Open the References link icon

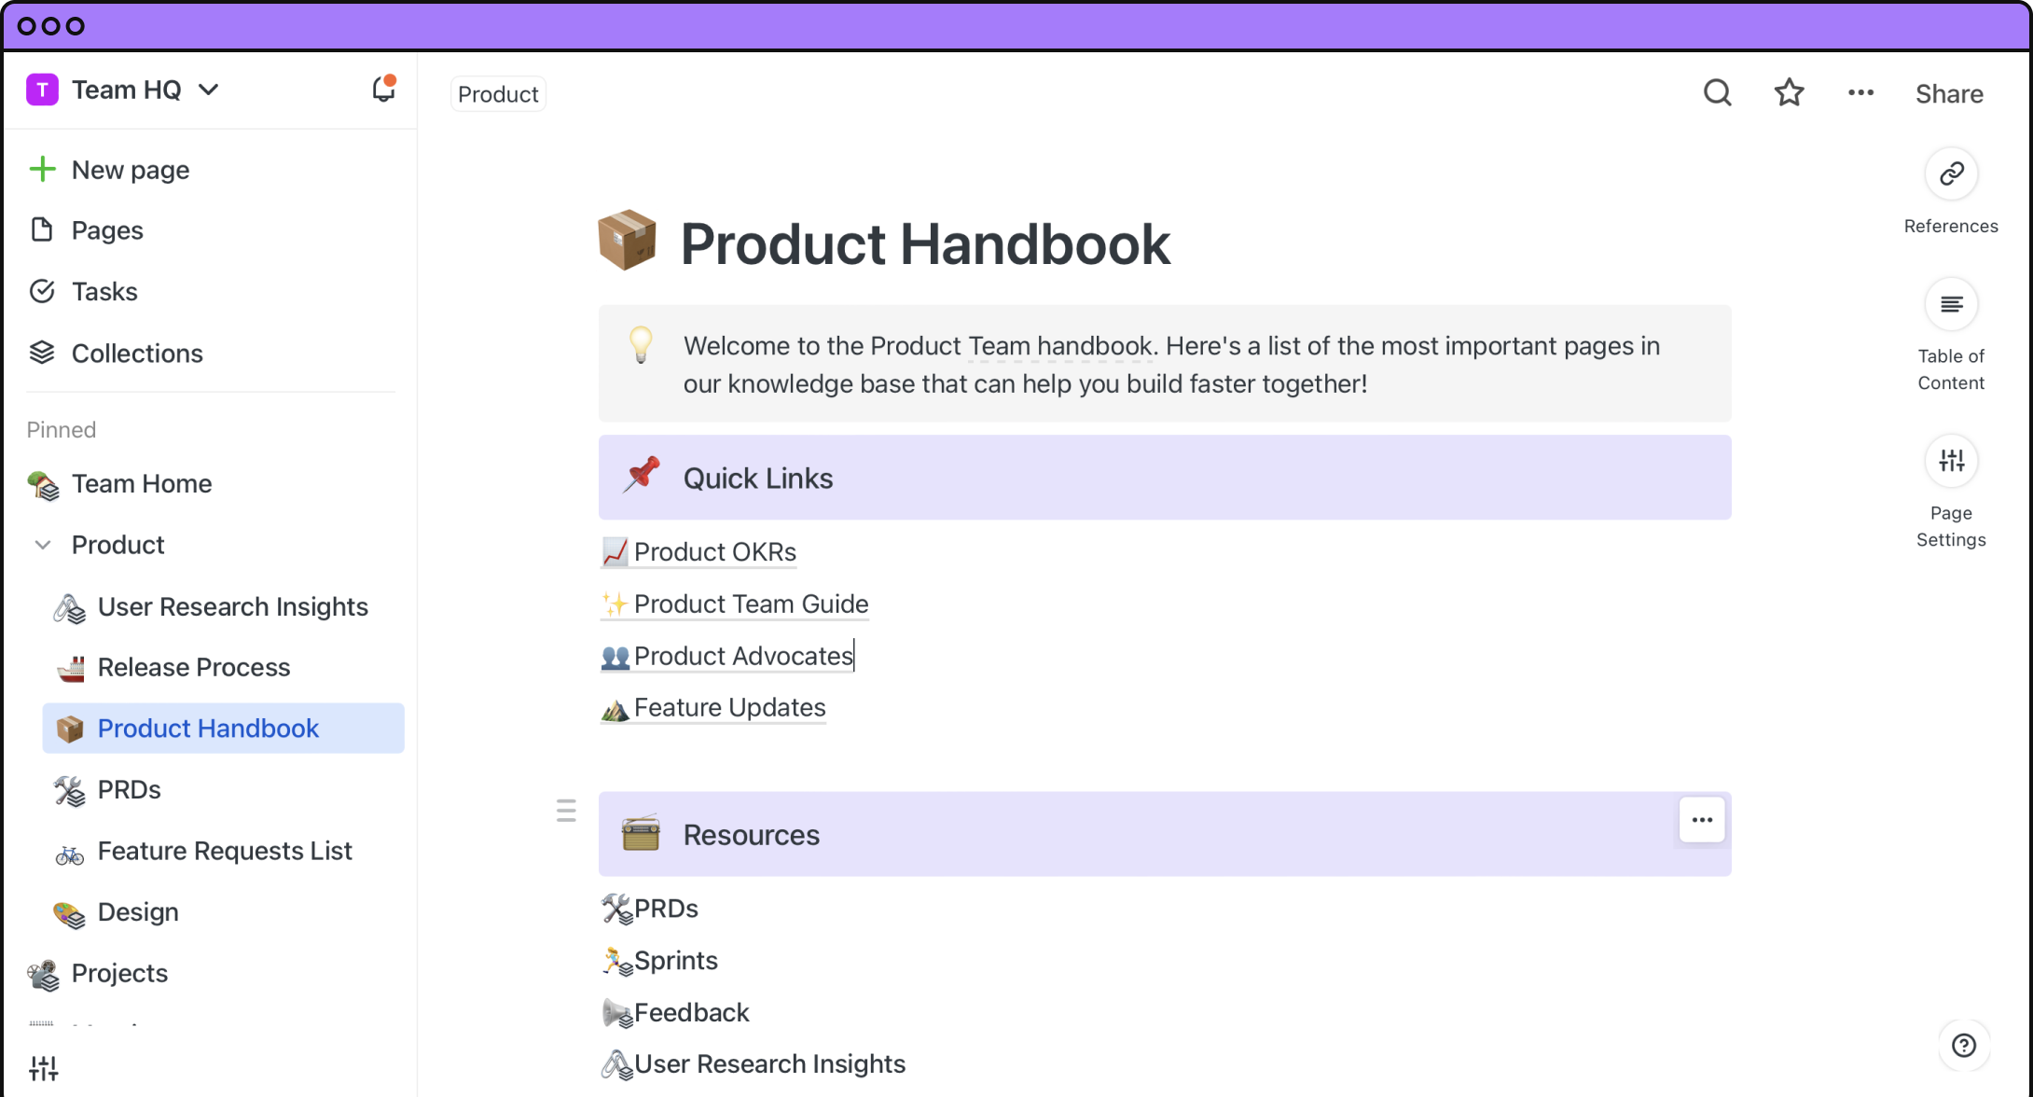pyautogui.click(x=1951, y=174)
